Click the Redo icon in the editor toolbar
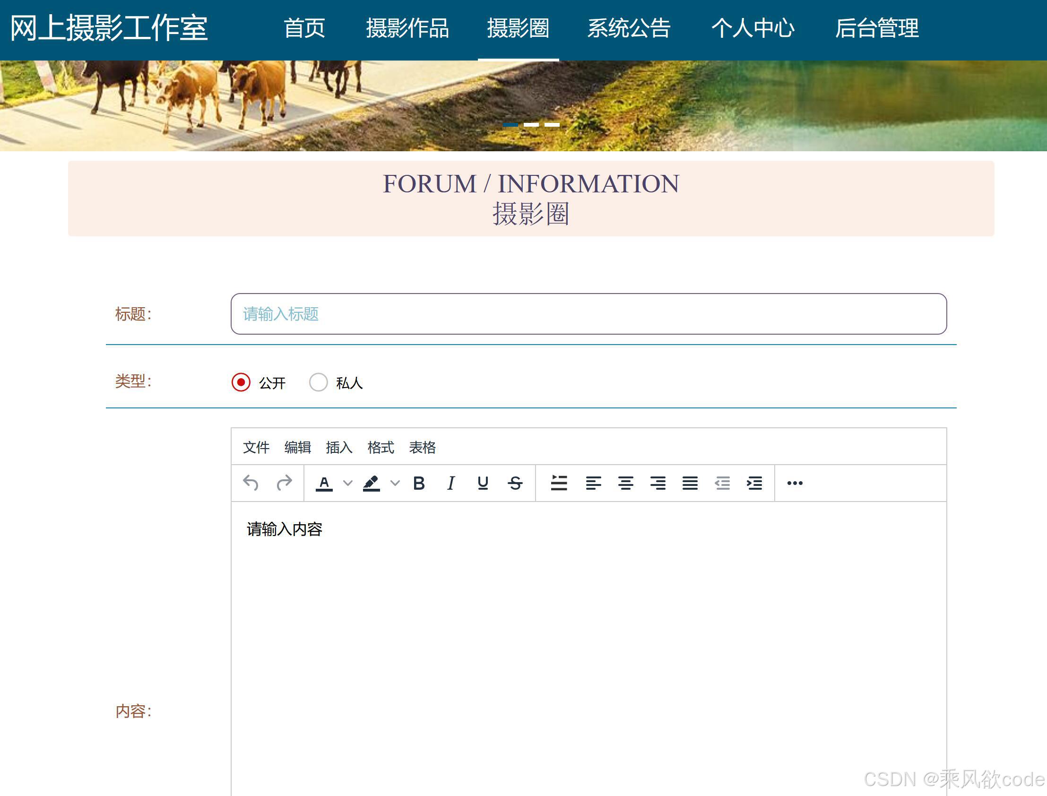This screenshot has height=796, width=1047. [285, 483]
